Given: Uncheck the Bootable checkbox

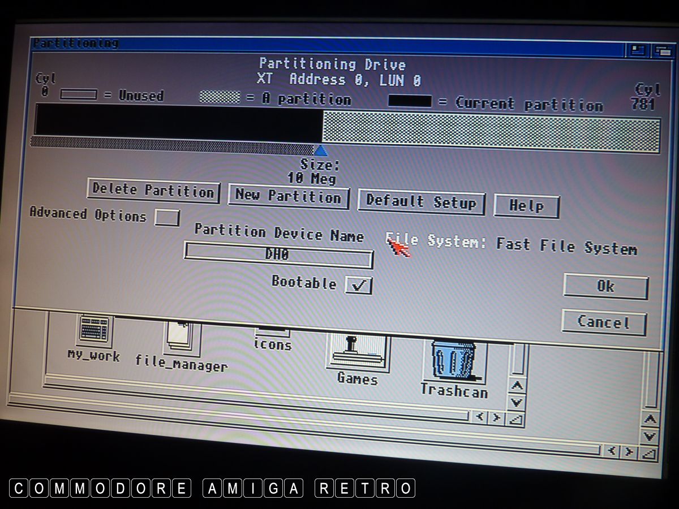Looking at the screenshot, I should pos(359,284).
